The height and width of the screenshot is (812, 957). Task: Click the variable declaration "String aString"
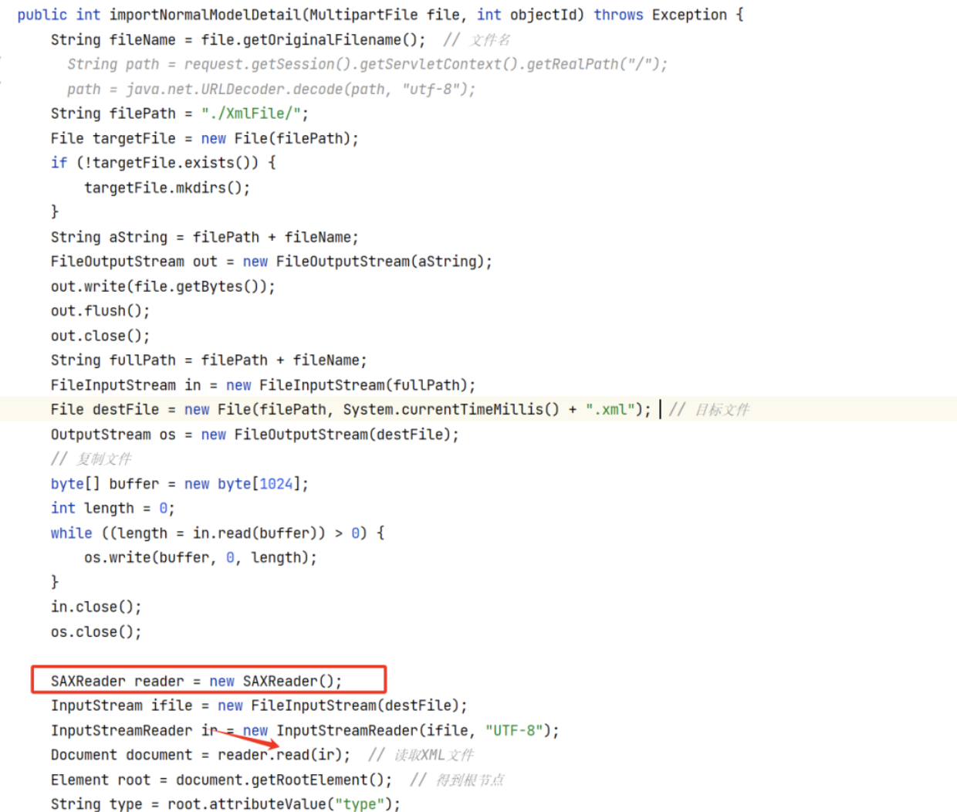[109, 237]
